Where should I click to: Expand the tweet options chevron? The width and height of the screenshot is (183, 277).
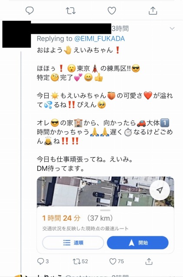pyautogui.click(x=172, y=28)
